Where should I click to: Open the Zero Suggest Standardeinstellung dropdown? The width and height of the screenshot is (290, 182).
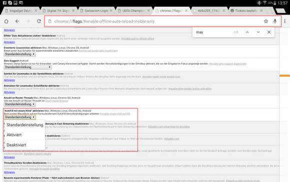point(27,67)
